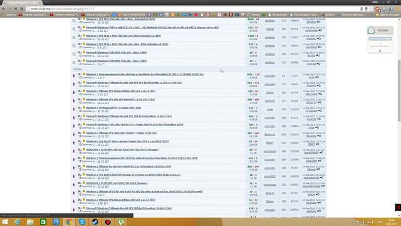Open author reactorteam on the REACTOR FULL 04.13 row
The image size is (401, 226).
(x=269, y=151)
